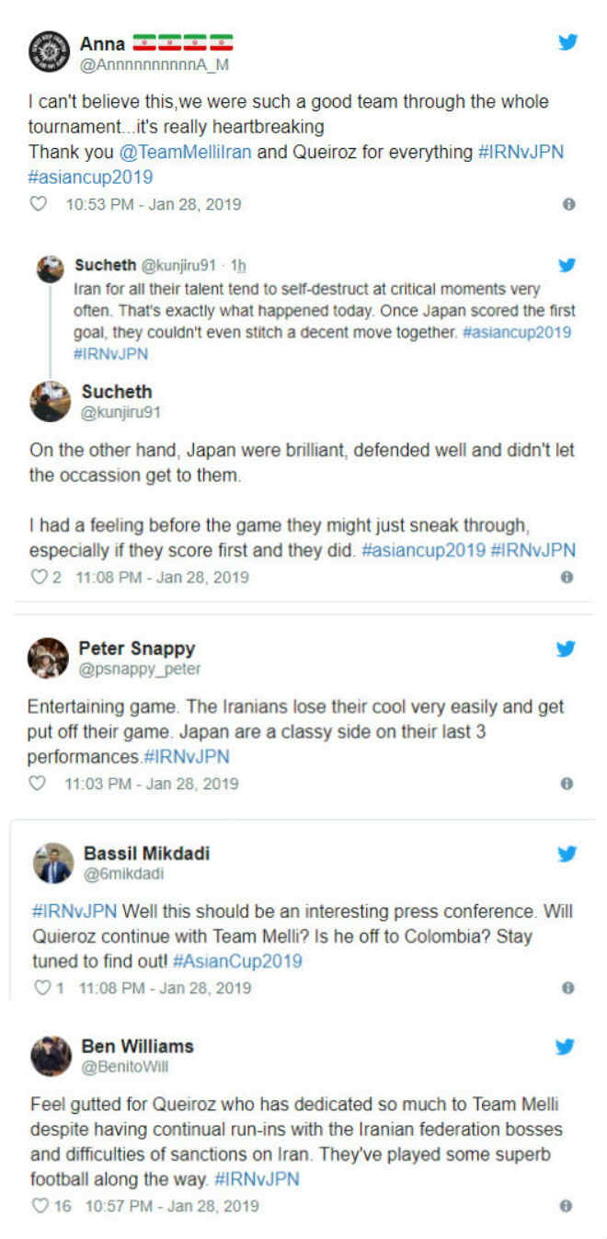The width and height of the screenshot is (607, 1239).
Task: Click the Twitter bird icon on Peter Snappy's tweet
Action: (567, 649)
